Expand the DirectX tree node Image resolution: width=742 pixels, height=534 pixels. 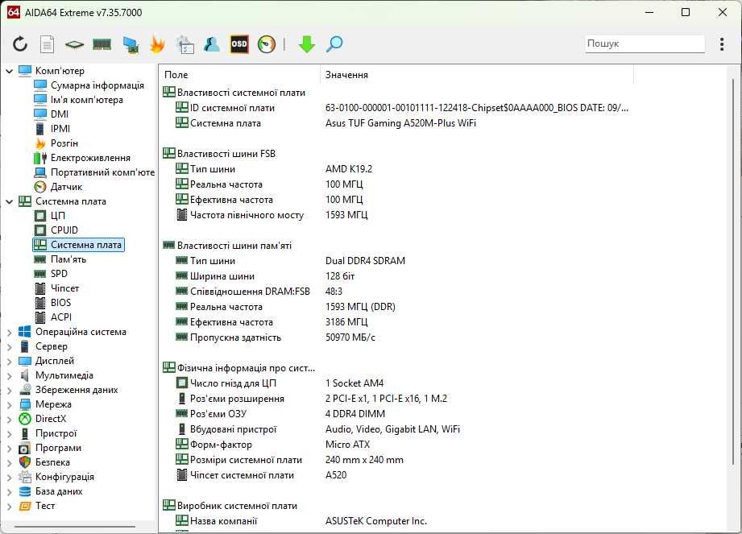tap(9, 419)
